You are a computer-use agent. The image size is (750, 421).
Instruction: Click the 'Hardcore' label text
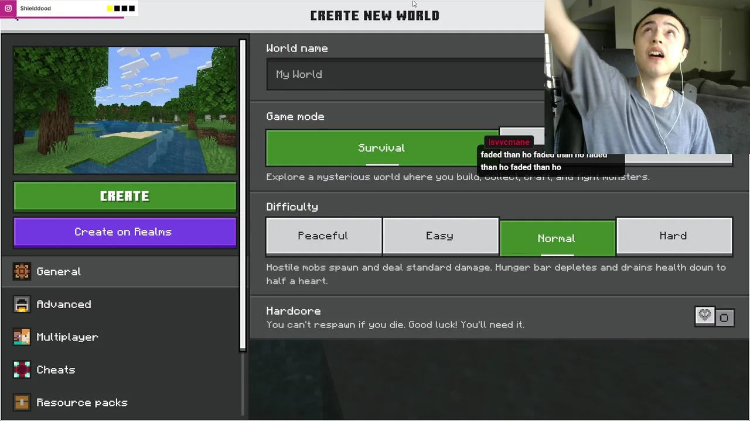[x=294, y=311]
